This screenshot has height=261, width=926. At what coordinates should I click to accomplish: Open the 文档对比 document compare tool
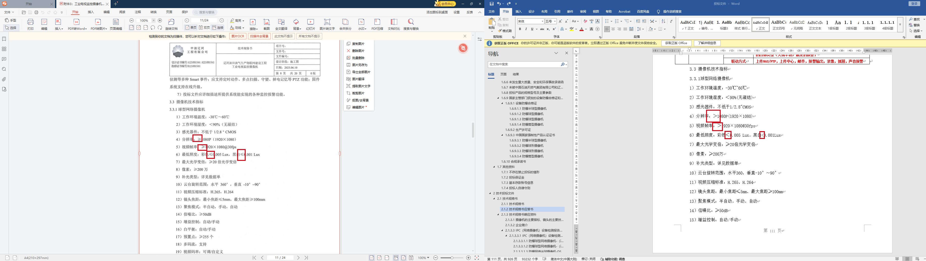[x=394, y=24]
